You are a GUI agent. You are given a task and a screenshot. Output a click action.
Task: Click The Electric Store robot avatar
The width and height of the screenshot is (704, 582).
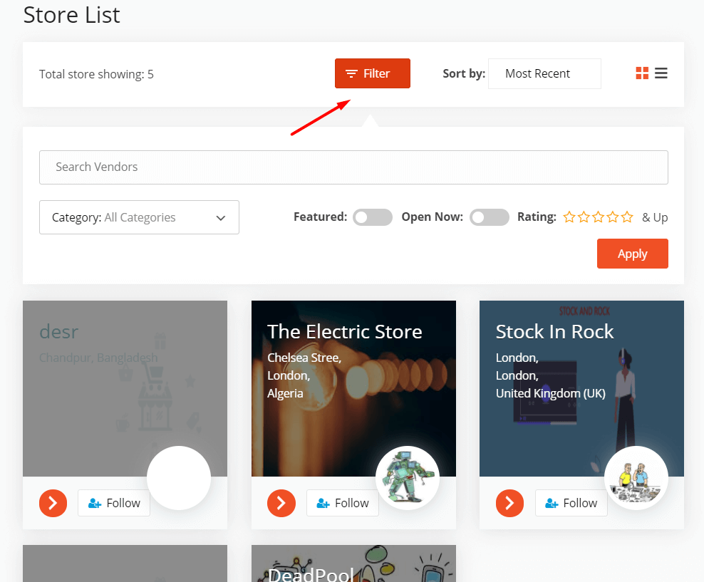(x=408, y=478)
